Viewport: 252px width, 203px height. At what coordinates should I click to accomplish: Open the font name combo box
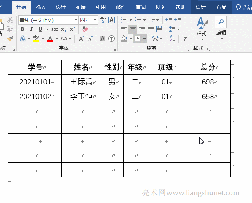pos(48,20)
